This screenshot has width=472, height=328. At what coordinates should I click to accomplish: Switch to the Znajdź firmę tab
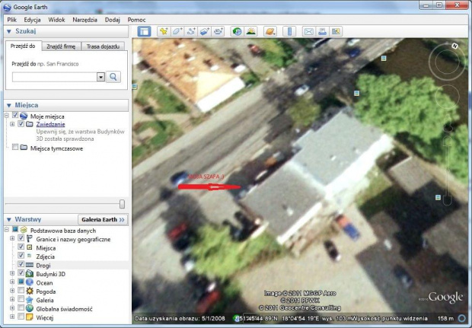(x=61, y=46)
